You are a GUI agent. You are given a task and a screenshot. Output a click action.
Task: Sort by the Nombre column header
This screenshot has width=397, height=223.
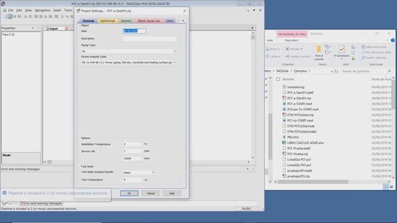pyautogui.click(x=288, y=79)
